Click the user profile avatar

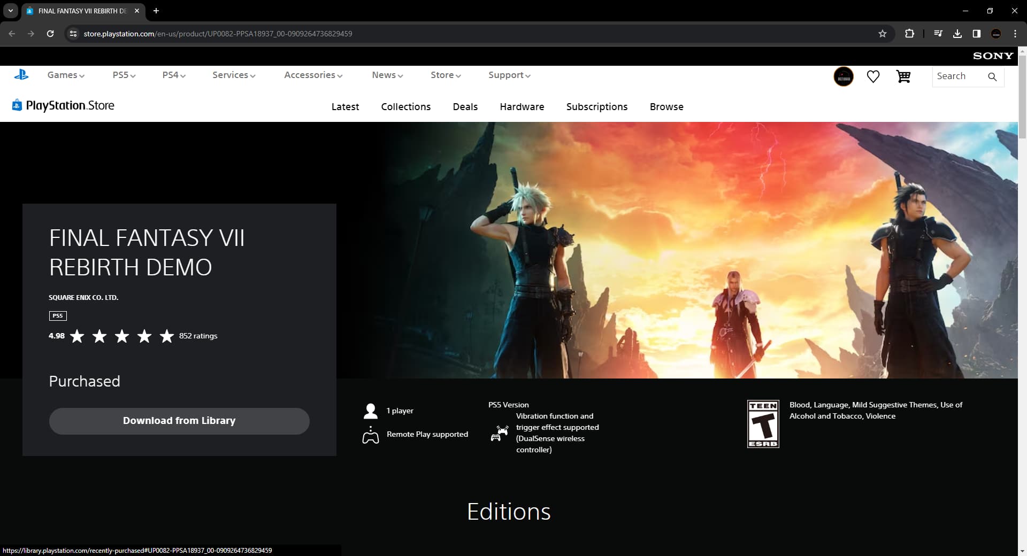(844, 77)
